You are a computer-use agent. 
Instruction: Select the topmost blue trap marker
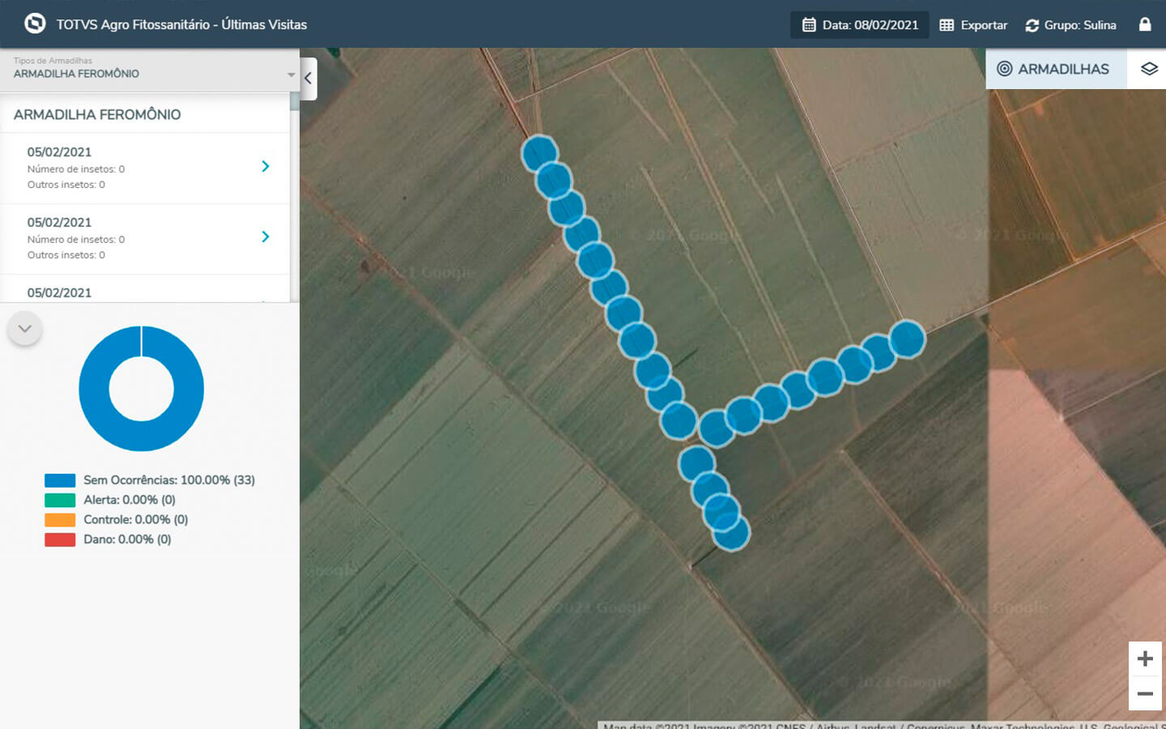tap(539, 153)
